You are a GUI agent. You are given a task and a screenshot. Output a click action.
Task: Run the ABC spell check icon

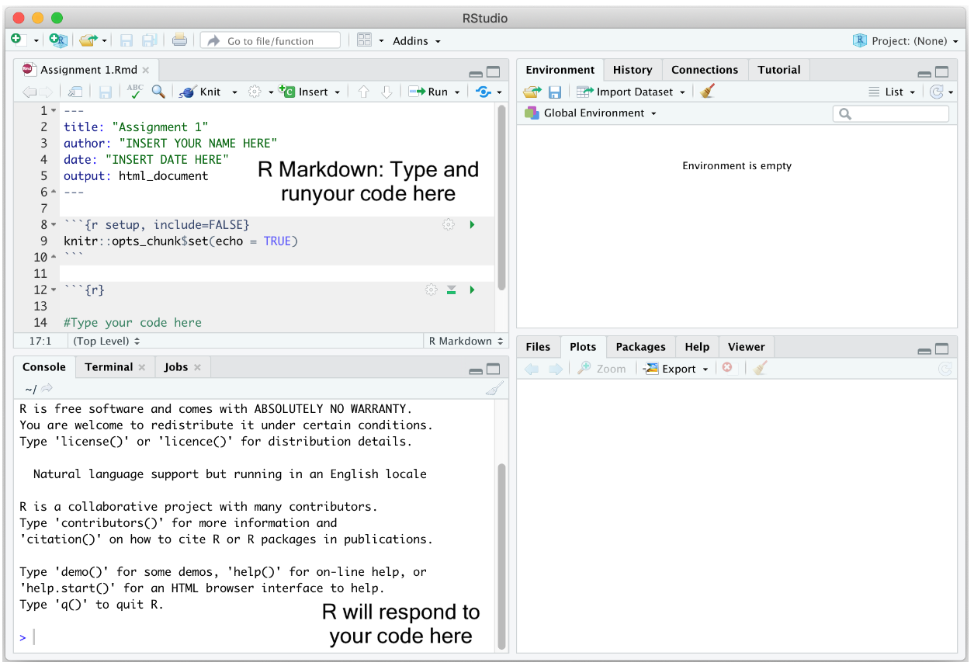[135, 92]
